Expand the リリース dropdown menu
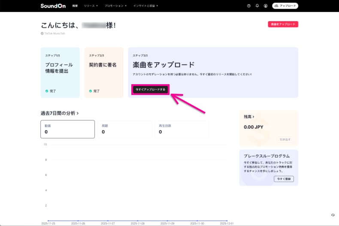 91,6
